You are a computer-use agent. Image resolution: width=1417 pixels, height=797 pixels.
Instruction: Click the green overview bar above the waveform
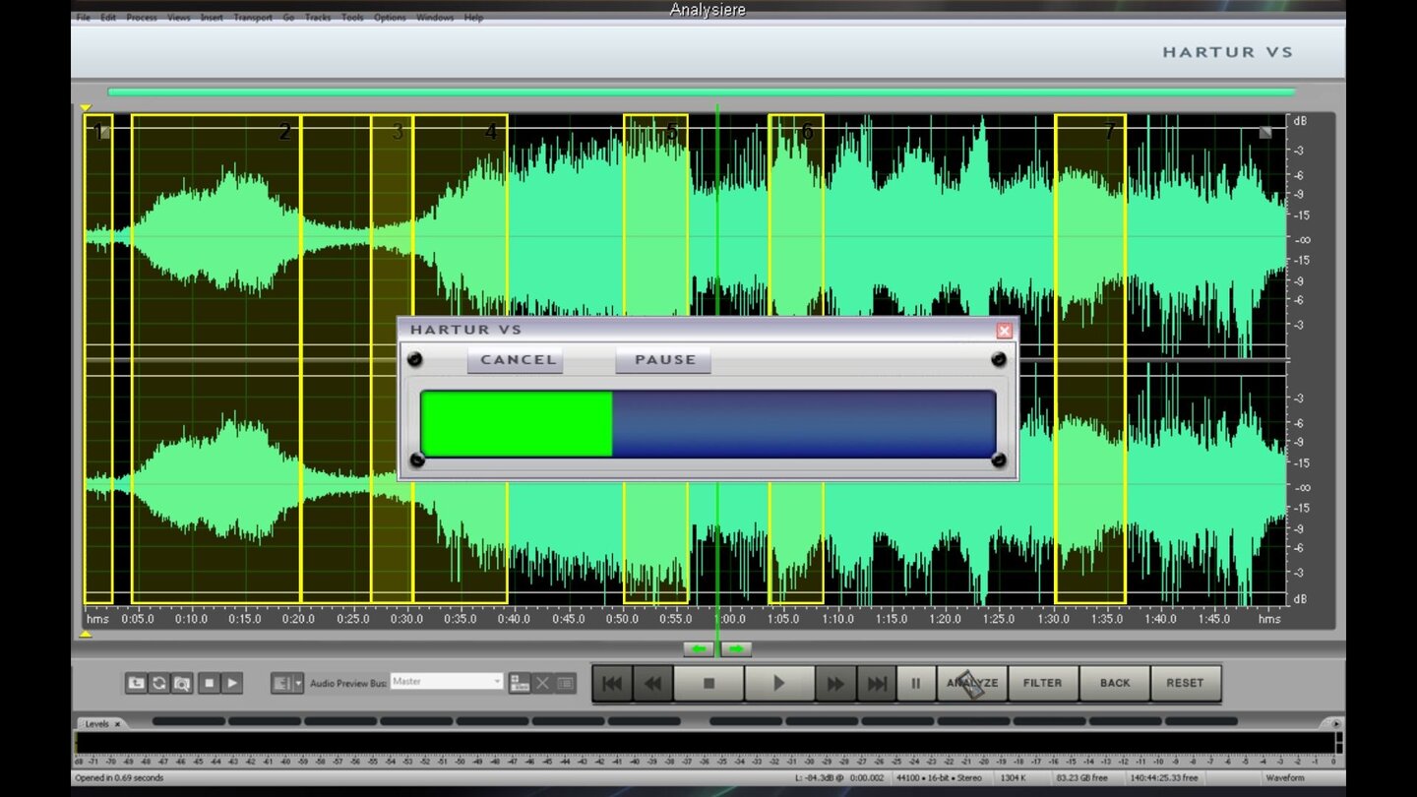tap(701, 92)
